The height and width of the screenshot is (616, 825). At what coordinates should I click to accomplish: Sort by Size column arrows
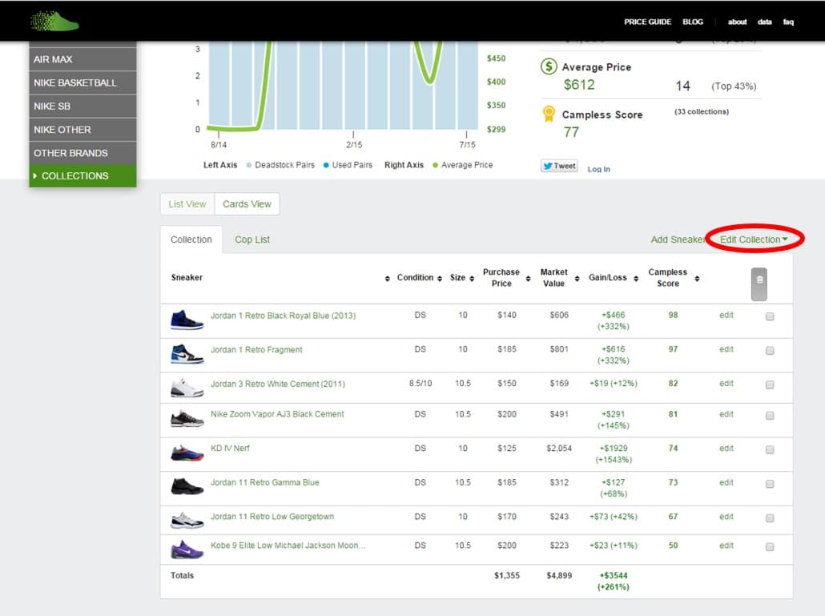tap(472, 278)
